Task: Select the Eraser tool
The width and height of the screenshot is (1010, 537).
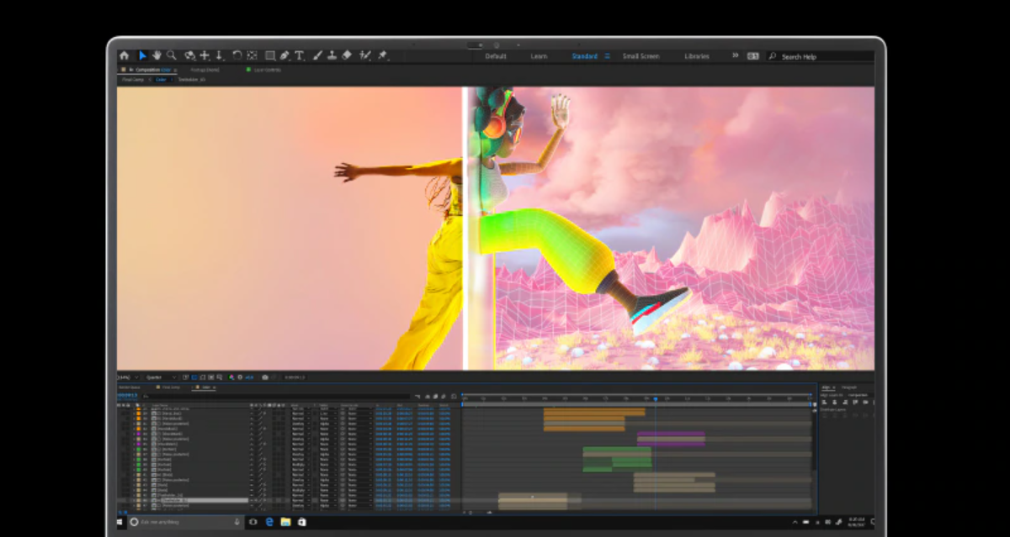Action: (x=346, y=55)
